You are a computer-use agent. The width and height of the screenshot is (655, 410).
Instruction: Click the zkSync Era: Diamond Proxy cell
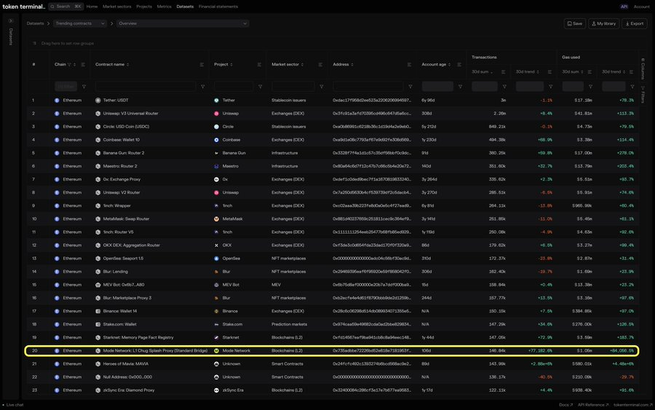[x=129, y=390]
